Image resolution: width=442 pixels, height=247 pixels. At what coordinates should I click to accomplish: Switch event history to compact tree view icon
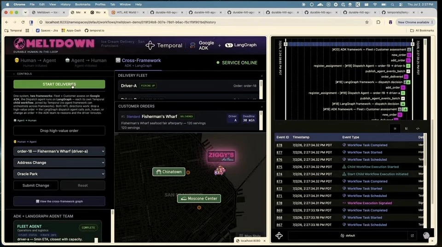406,129
